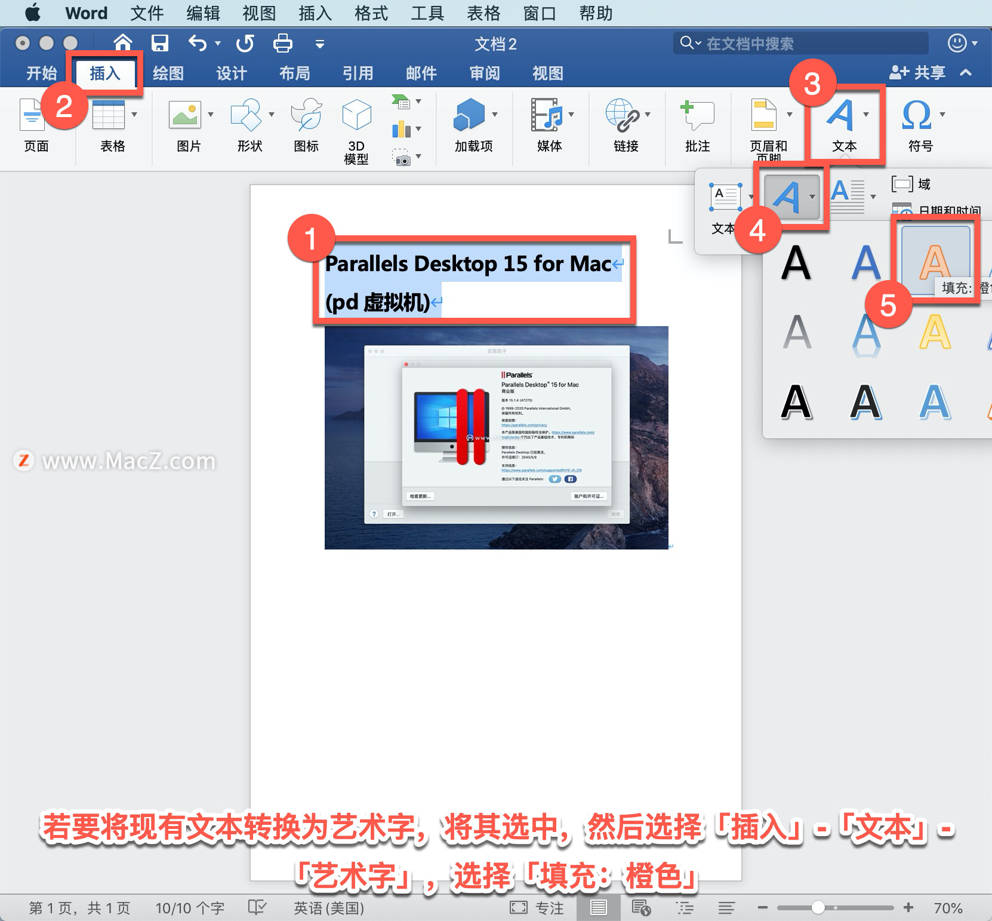Click the search in document field
The height and width of the screenshot is (921, 992).
[801, 43]
